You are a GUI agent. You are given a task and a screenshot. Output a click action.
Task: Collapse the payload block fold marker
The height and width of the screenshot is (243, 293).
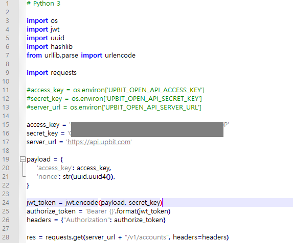tap(22, 159)
